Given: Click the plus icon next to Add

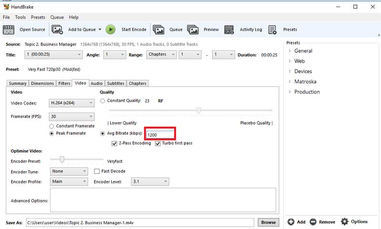Looking at the screenshot, I should [x=291, y=222].
